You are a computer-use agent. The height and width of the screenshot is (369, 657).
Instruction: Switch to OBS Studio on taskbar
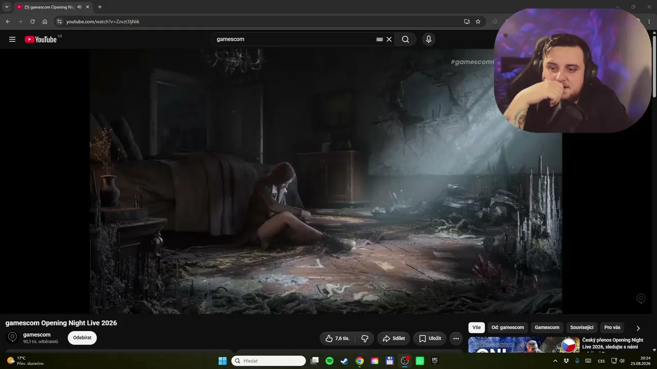(405, 361)
